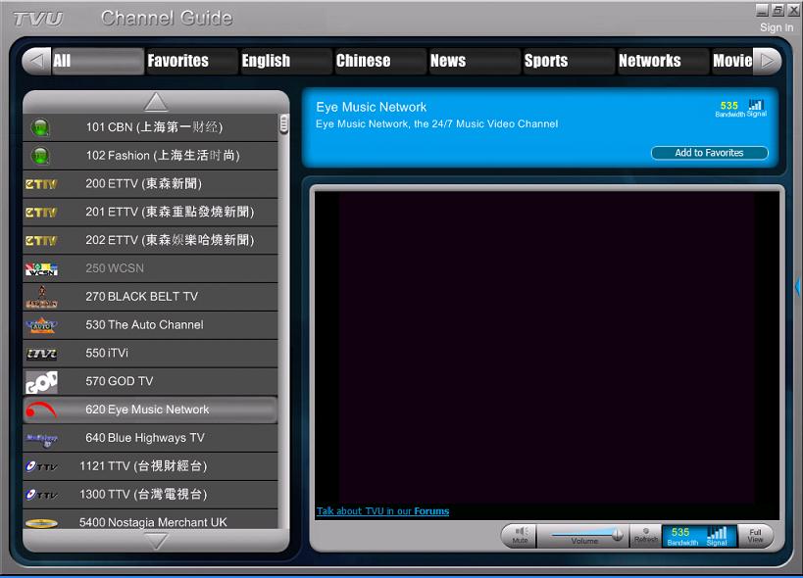Select The Auto Channel logo icon

click(42, 324)
